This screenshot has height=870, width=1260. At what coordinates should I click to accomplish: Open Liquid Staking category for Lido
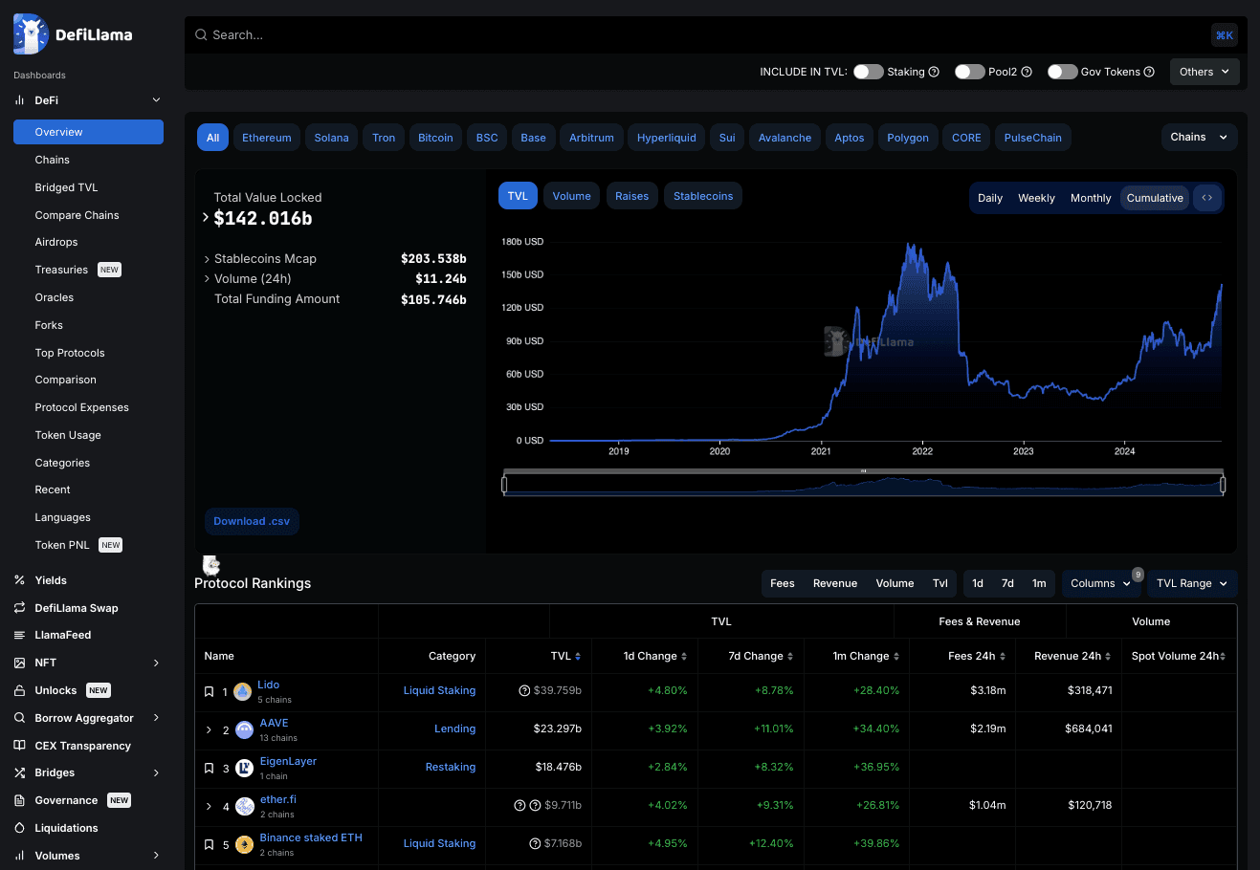(439, 690)
